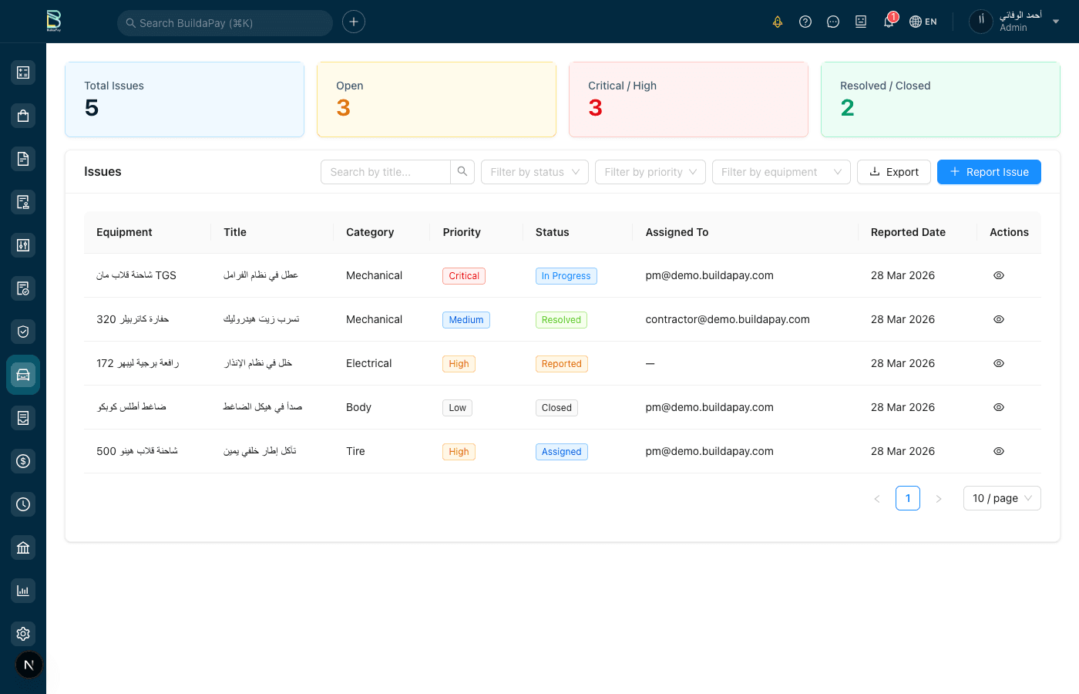Click eye icon for Electrical issue row
This screenshot has height=694, width=1079.
(998, 363)
